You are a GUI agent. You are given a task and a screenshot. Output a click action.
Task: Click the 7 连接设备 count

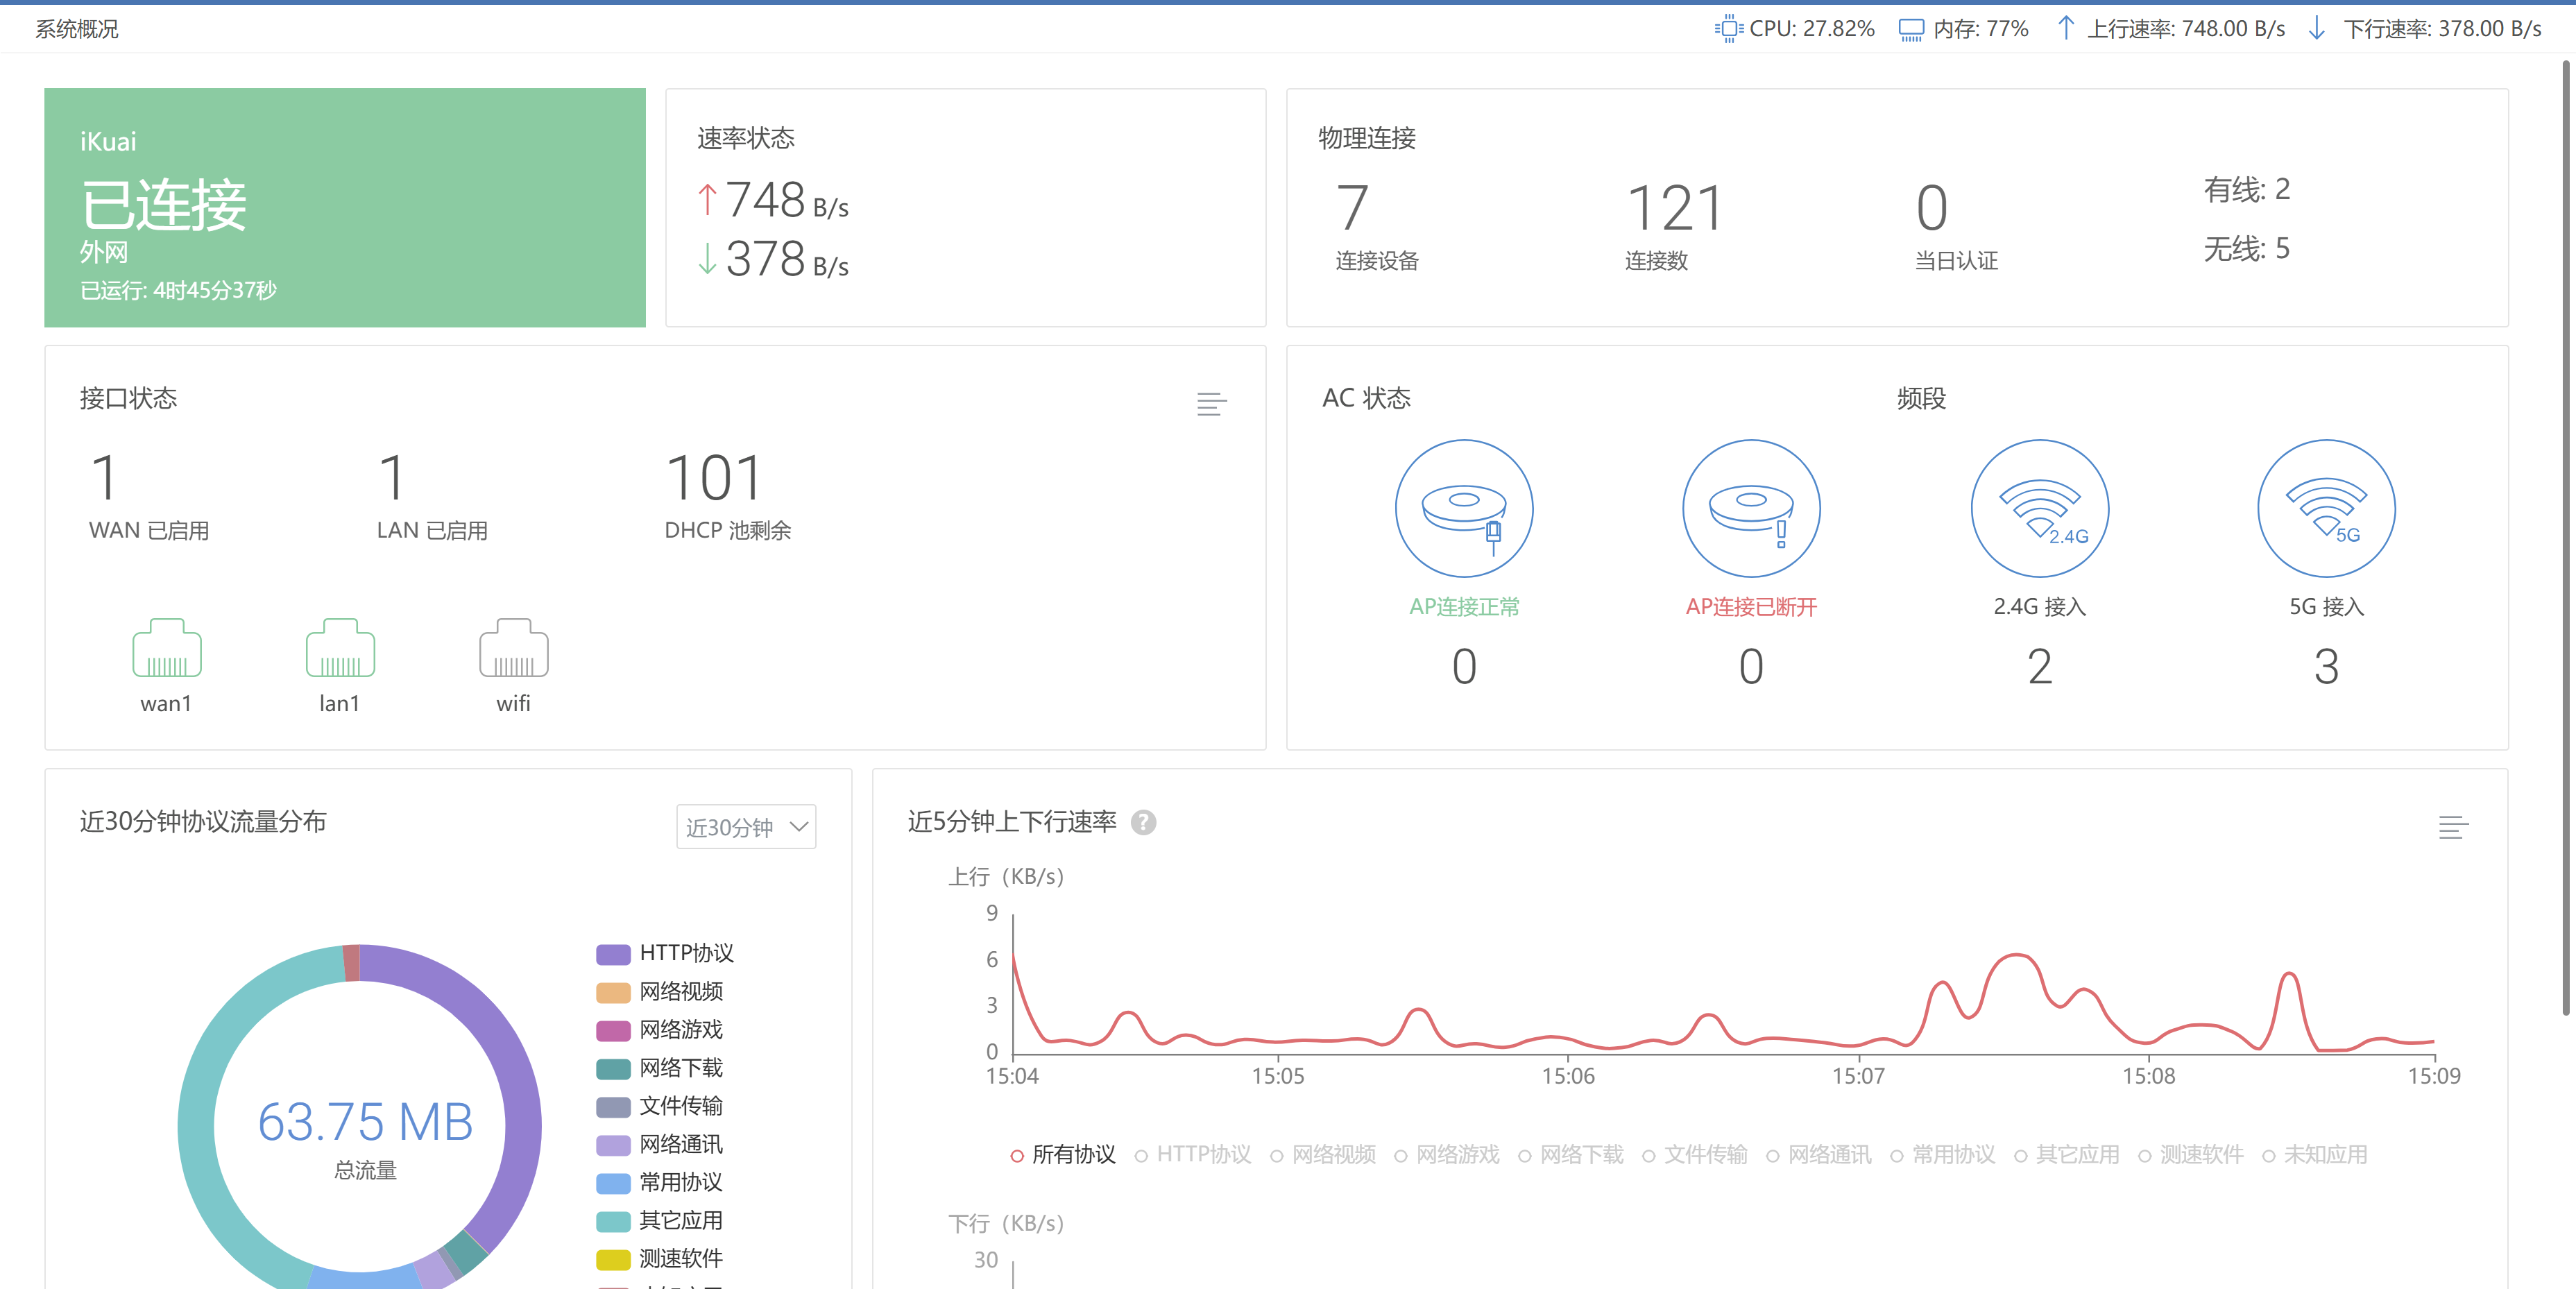click(1352, 208)
